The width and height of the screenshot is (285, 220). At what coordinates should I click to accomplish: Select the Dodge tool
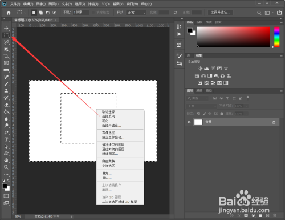point(6,126)
